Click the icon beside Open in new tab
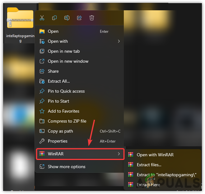205x194 pixels. click(x=42, y=51)
